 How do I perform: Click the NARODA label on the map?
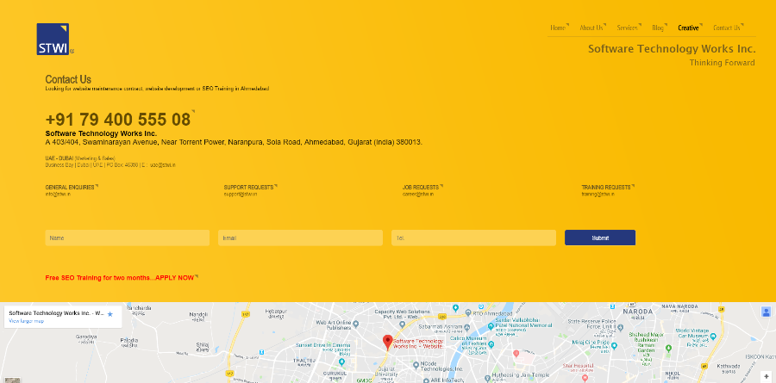click(x=638, y=312)
